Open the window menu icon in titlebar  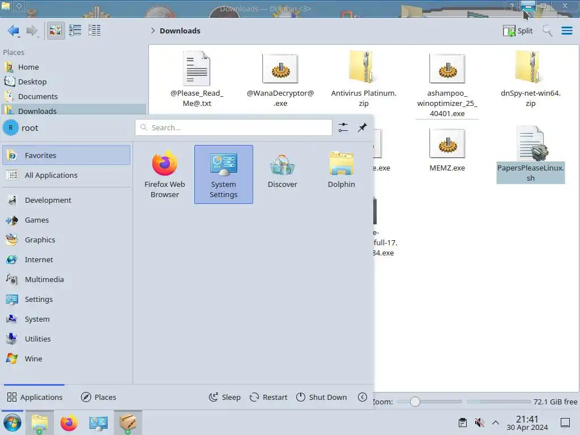6,6
